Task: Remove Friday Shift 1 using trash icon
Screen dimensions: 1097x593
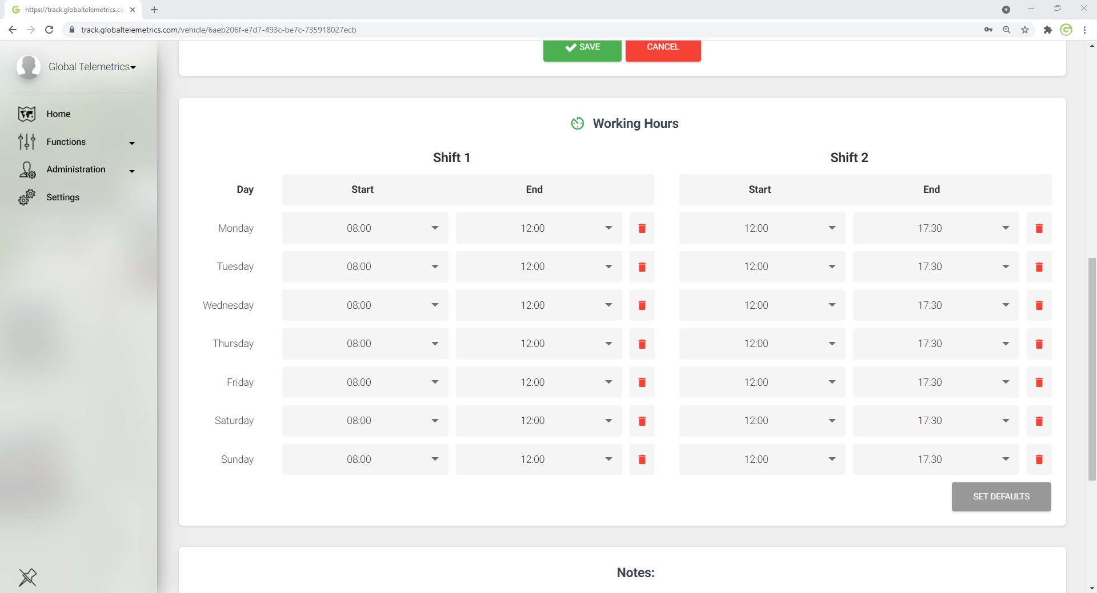Action: click(x=642, y=382)
